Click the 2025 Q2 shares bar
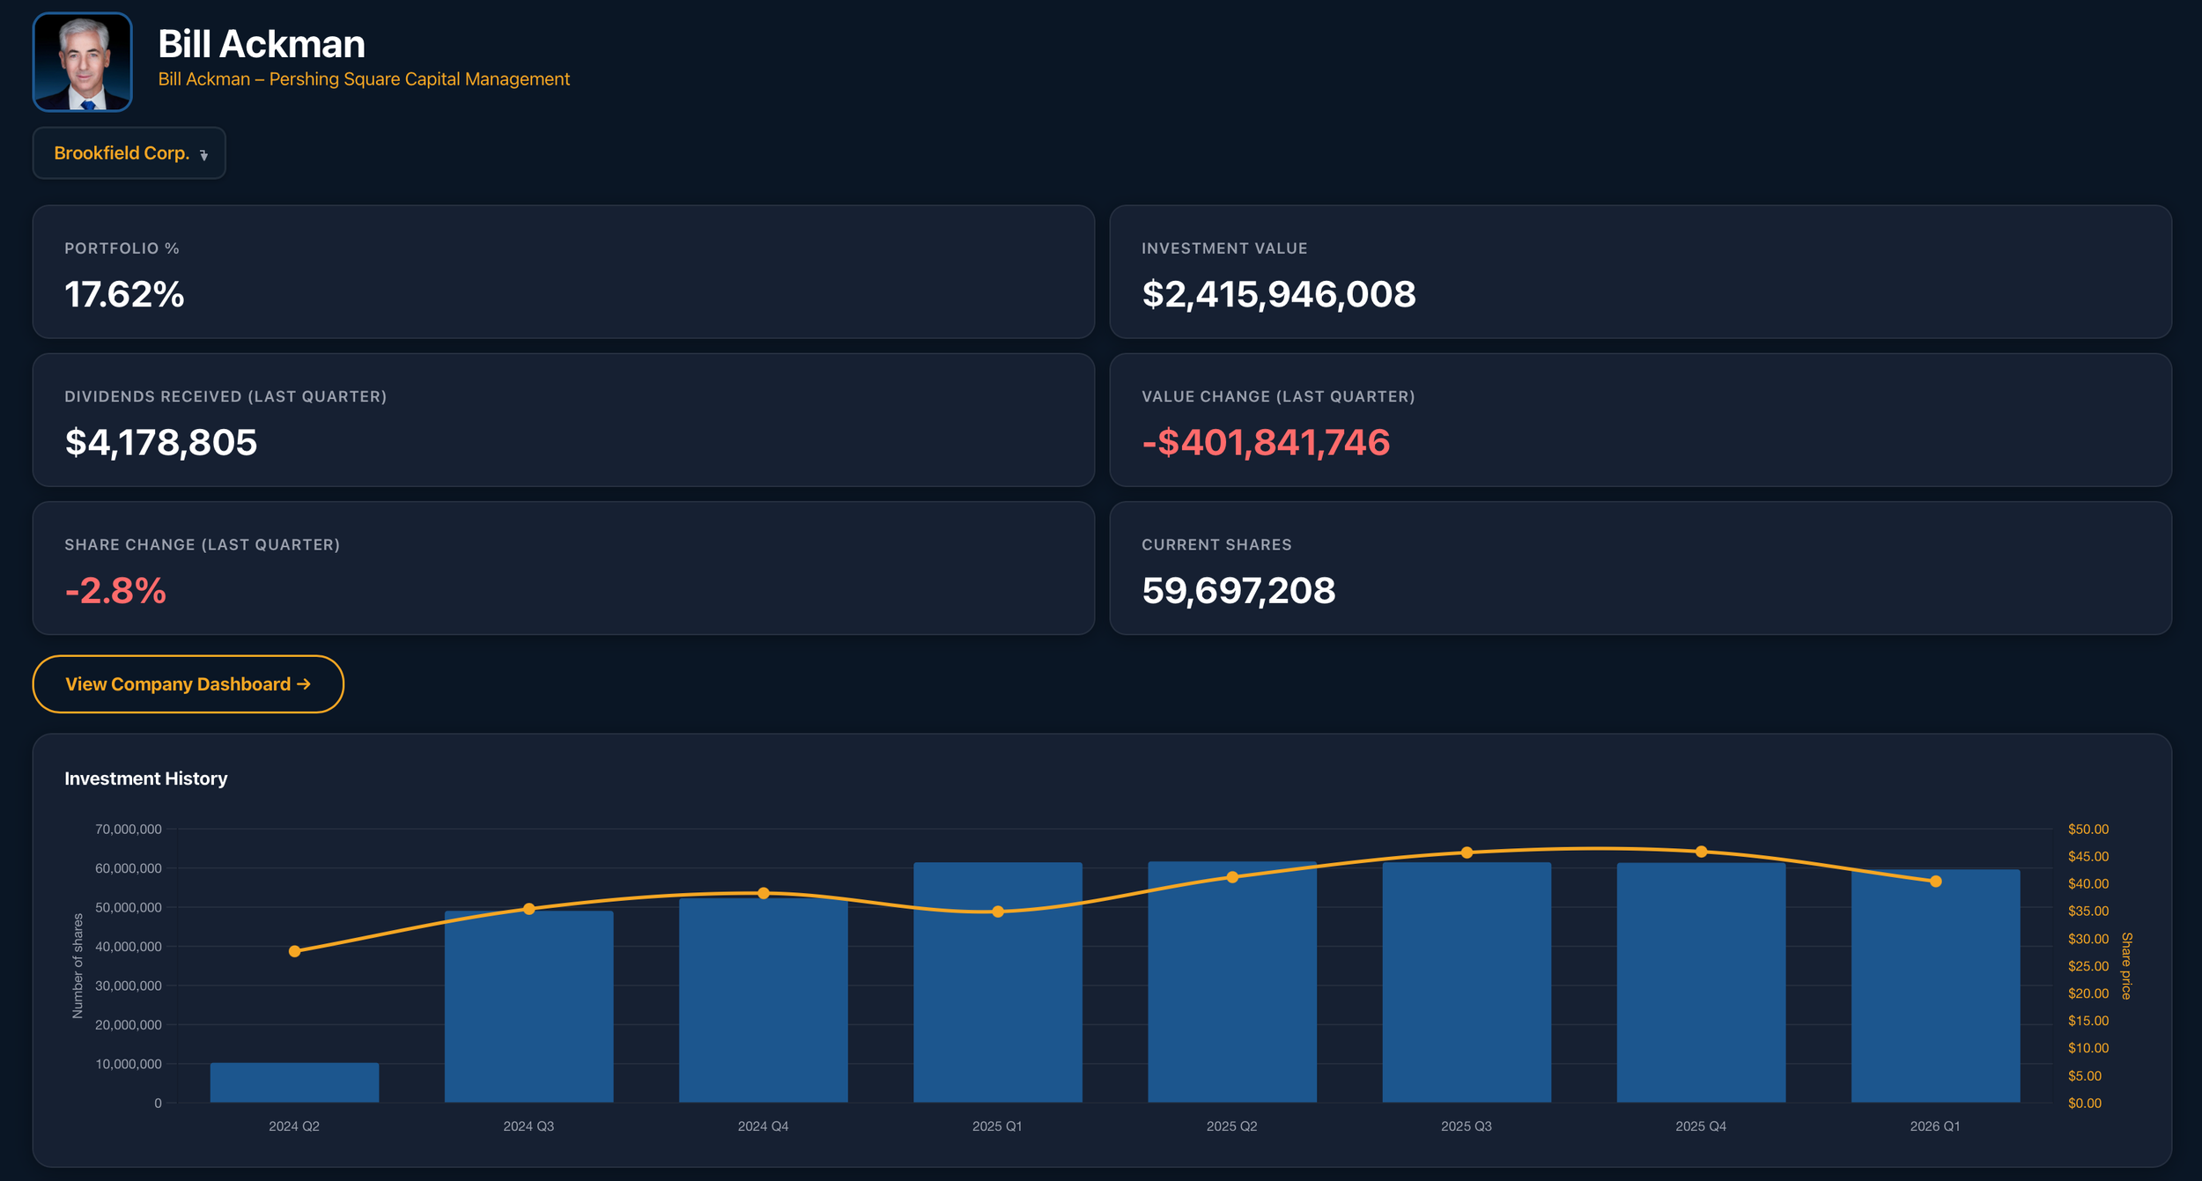The height and width of the screenshot is (1181, 2202). point(1232,982)
